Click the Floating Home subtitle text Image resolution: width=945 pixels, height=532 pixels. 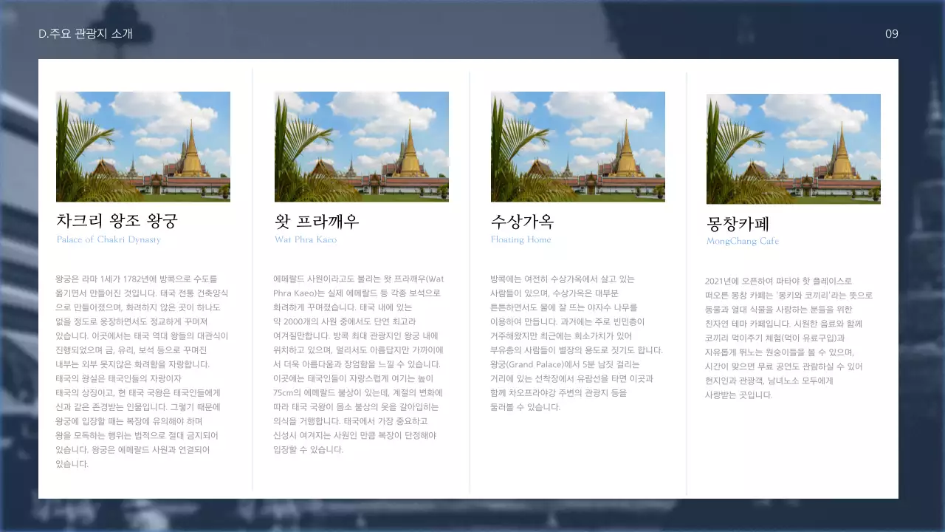(x=522, y=239)
